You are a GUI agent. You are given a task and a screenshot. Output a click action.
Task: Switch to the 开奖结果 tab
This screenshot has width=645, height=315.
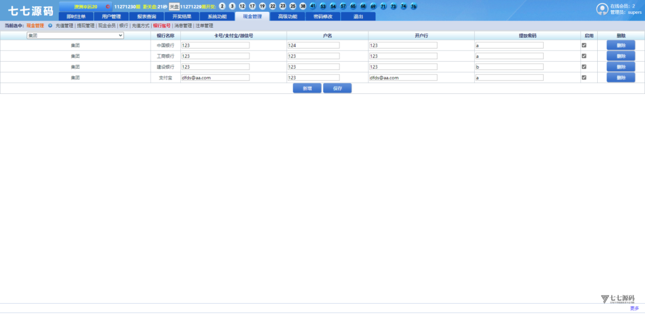[x=181, y=16]
